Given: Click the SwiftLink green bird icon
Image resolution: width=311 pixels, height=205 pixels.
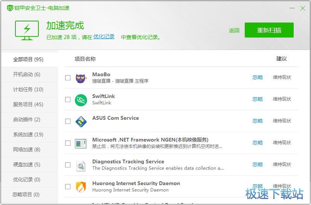Looking at the screenshot, I should pyautogui.click(x=81, y=100).
